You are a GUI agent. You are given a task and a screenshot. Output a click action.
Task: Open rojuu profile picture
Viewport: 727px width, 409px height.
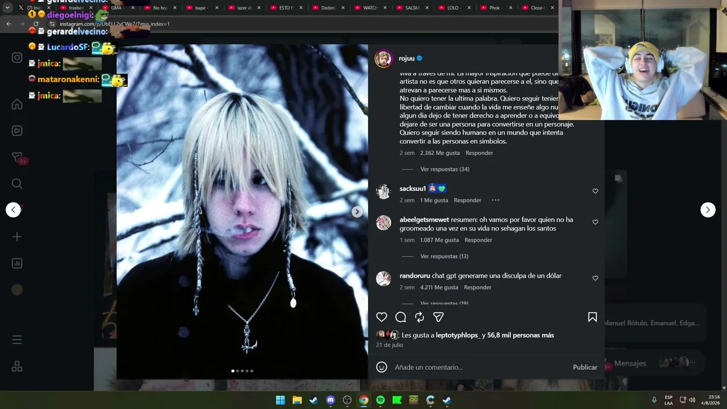point(383,59)
